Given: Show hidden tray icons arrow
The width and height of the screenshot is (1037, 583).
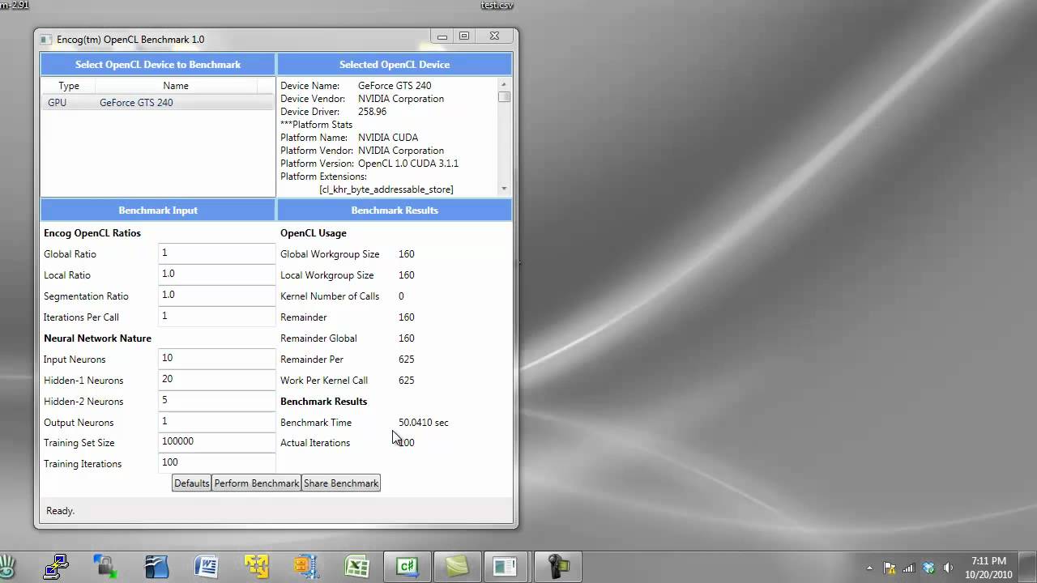Looking at the screenshot, I should pyautogui.click(x=870, y=568).
